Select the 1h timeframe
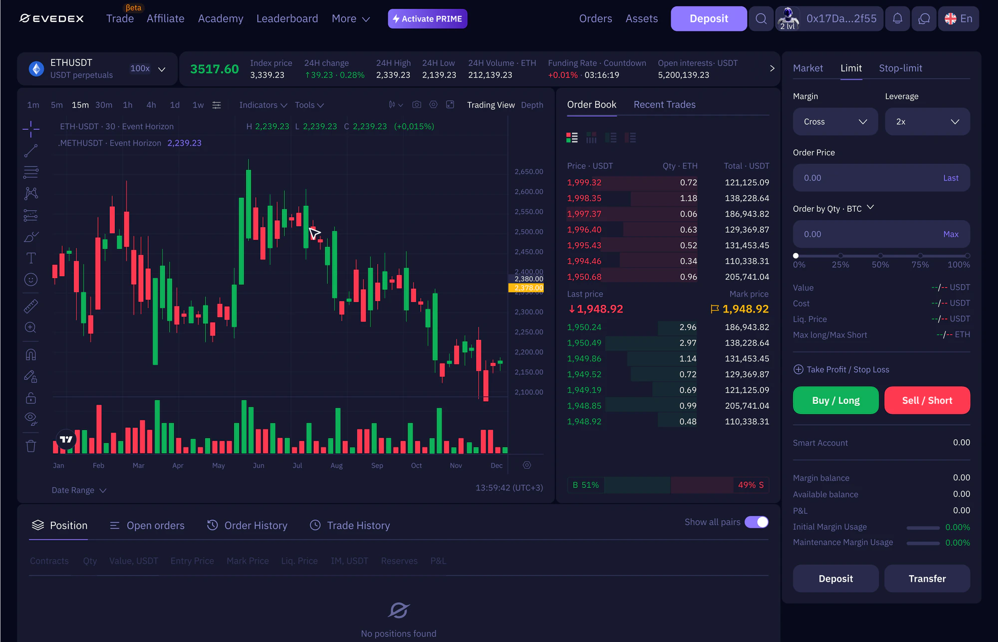This screenshot has height=642, width=998. 128,105
